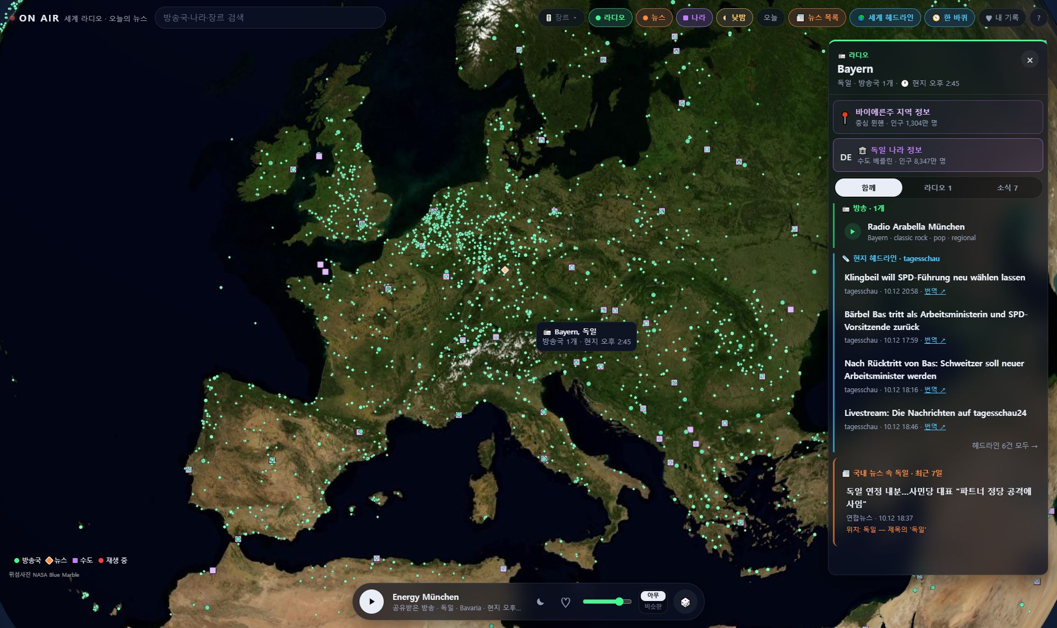
Task: Click the 오늘 button
Action: [x=770, y=18]
